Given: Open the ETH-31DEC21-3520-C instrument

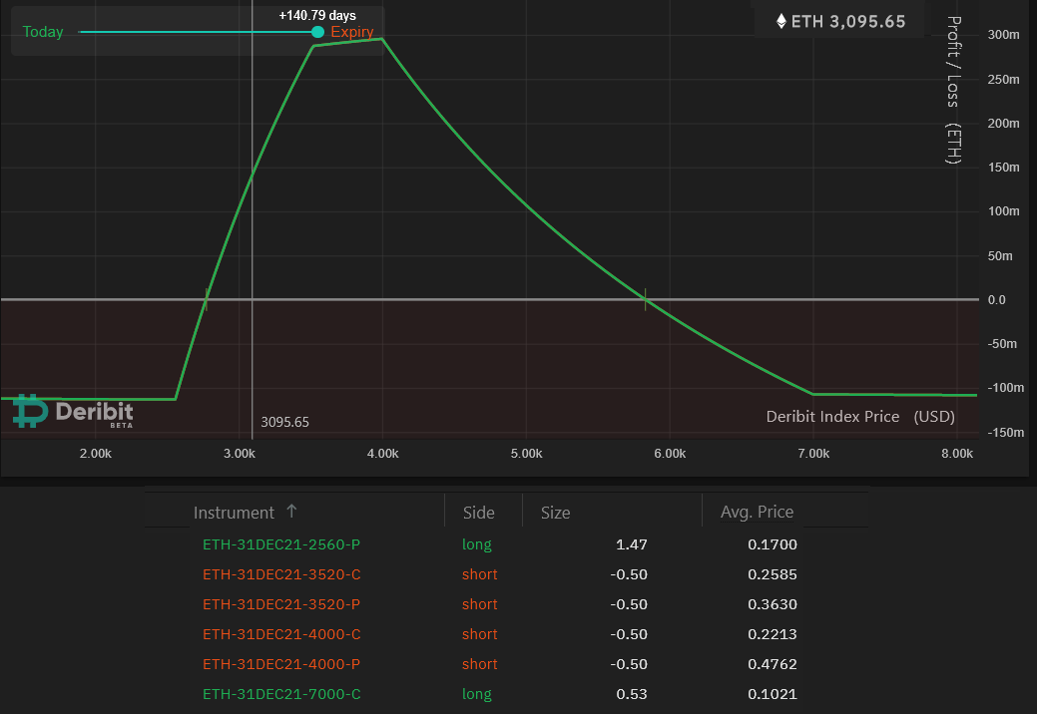Looking at the screenshot, I should 281,574.
